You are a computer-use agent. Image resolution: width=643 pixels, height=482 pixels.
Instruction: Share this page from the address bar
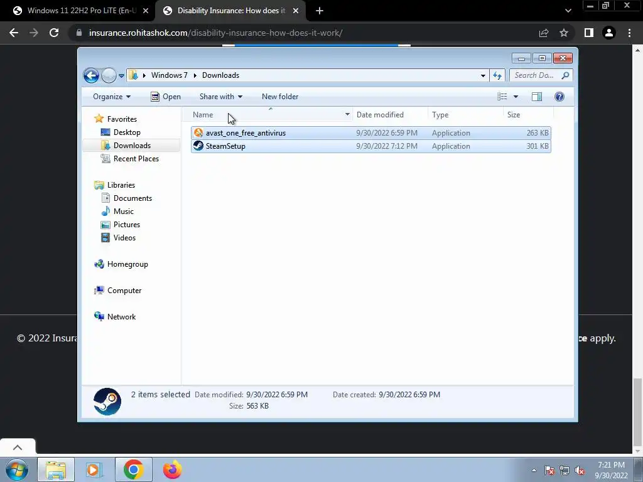(x=544, y=33)
